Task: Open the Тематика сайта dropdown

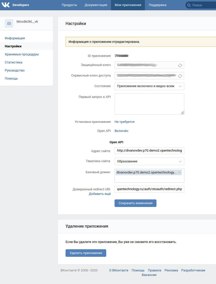Action: [x=149, y=161]
